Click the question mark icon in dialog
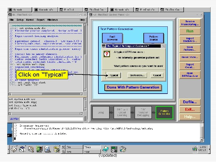 coord(107,54)
